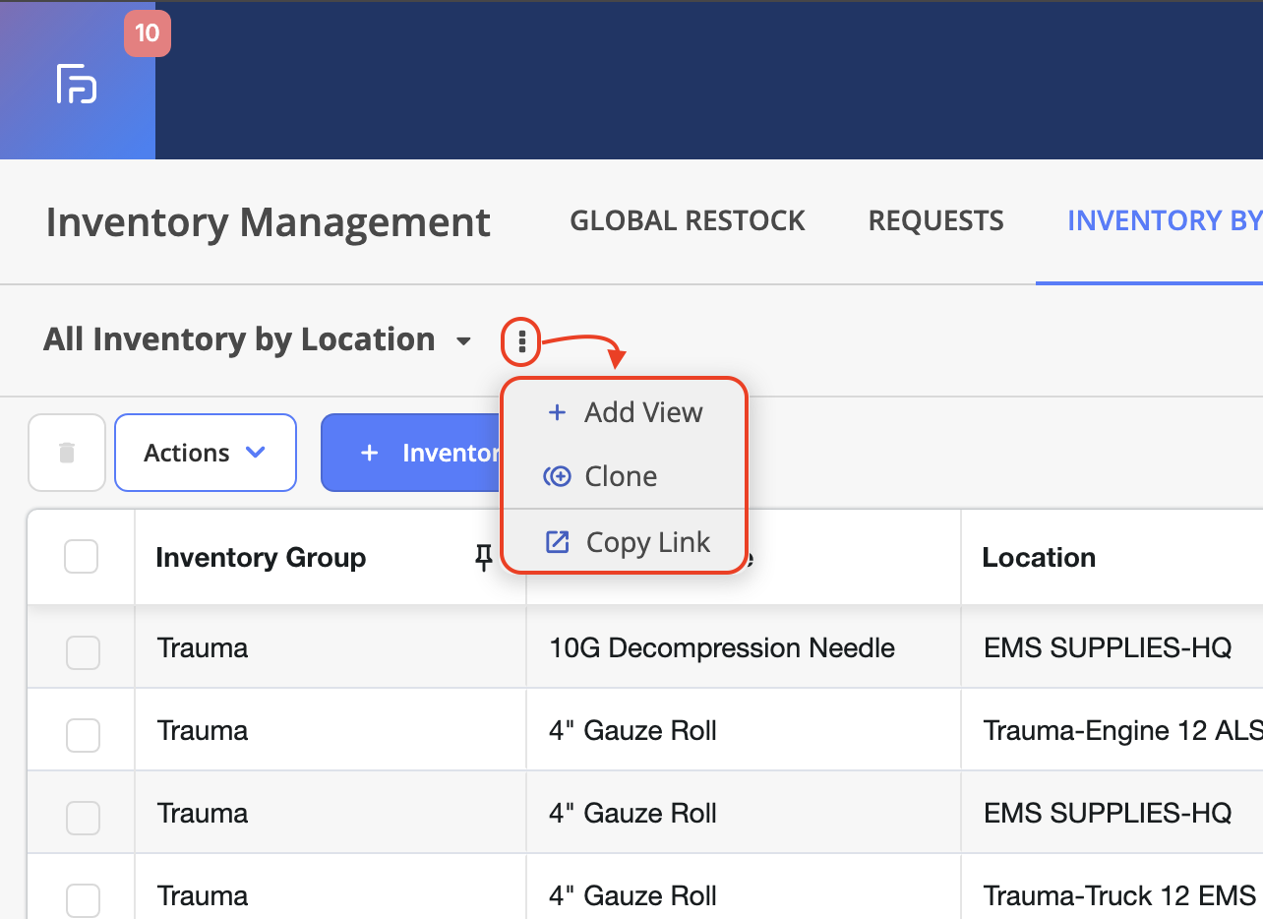Expand the All Inventory by Location dropdown
The image size is (1263, 919).
tap(463, 341)
